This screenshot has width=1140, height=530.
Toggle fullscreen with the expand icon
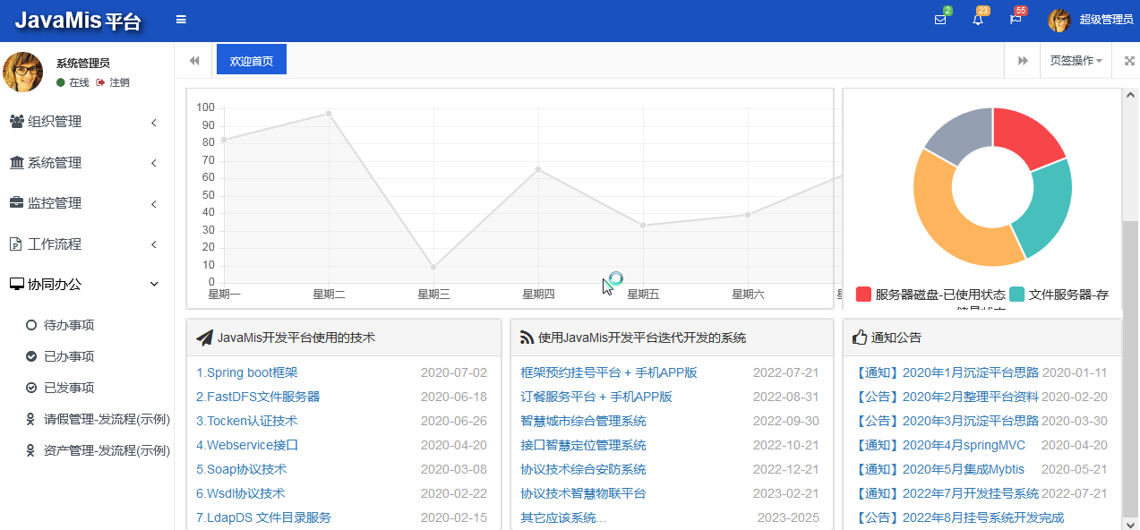click(1128, 60)
